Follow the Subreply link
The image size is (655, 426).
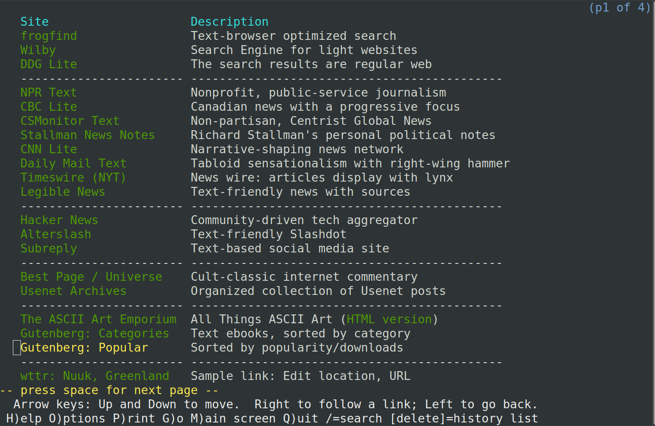[48, 248]
